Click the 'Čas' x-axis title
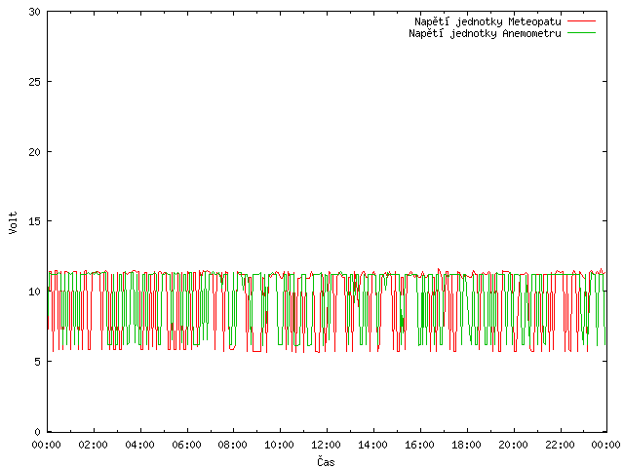Image resolution: width=624 pixels, height=468 pixels. 326,461
